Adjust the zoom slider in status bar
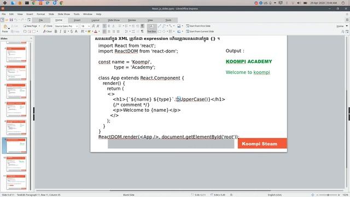The image size is (350, 197). (x=328, y=195)
